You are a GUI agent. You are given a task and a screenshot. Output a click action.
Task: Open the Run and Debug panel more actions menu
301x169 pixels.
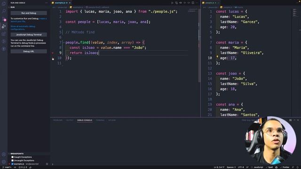46,3
